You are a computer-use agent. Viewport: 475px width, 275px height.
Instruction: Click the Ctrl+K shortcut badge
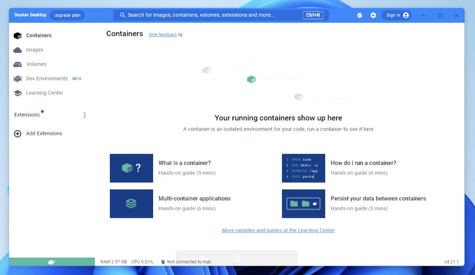[313, 15]
